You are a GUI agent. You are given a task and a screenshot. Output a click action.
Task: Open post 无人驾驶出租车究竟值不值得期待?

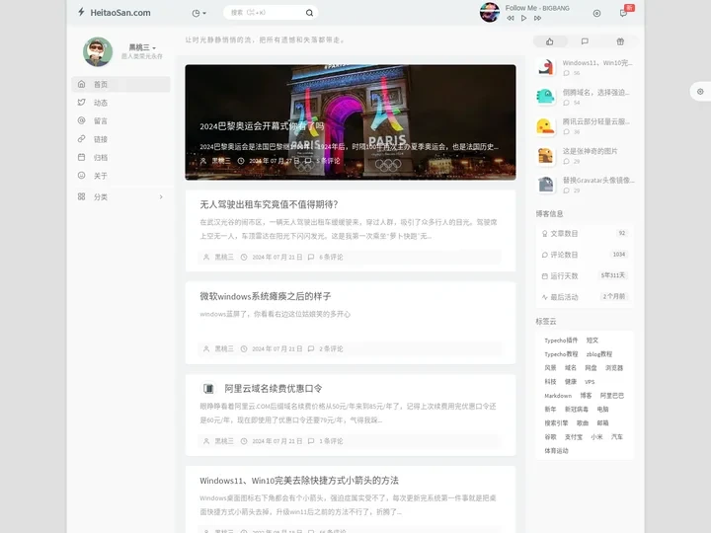tap(269, 204)
